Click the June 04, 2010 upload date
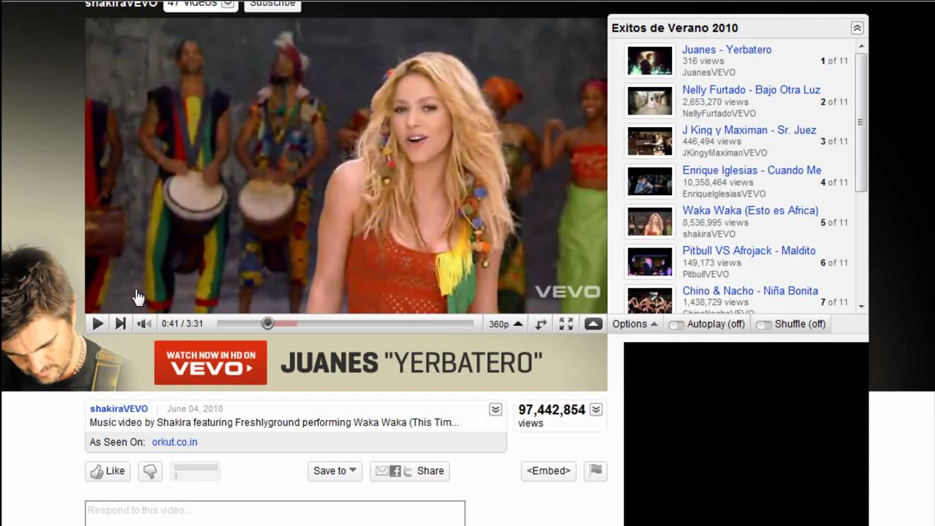This screenshot has width=935, height=526. 195,409
